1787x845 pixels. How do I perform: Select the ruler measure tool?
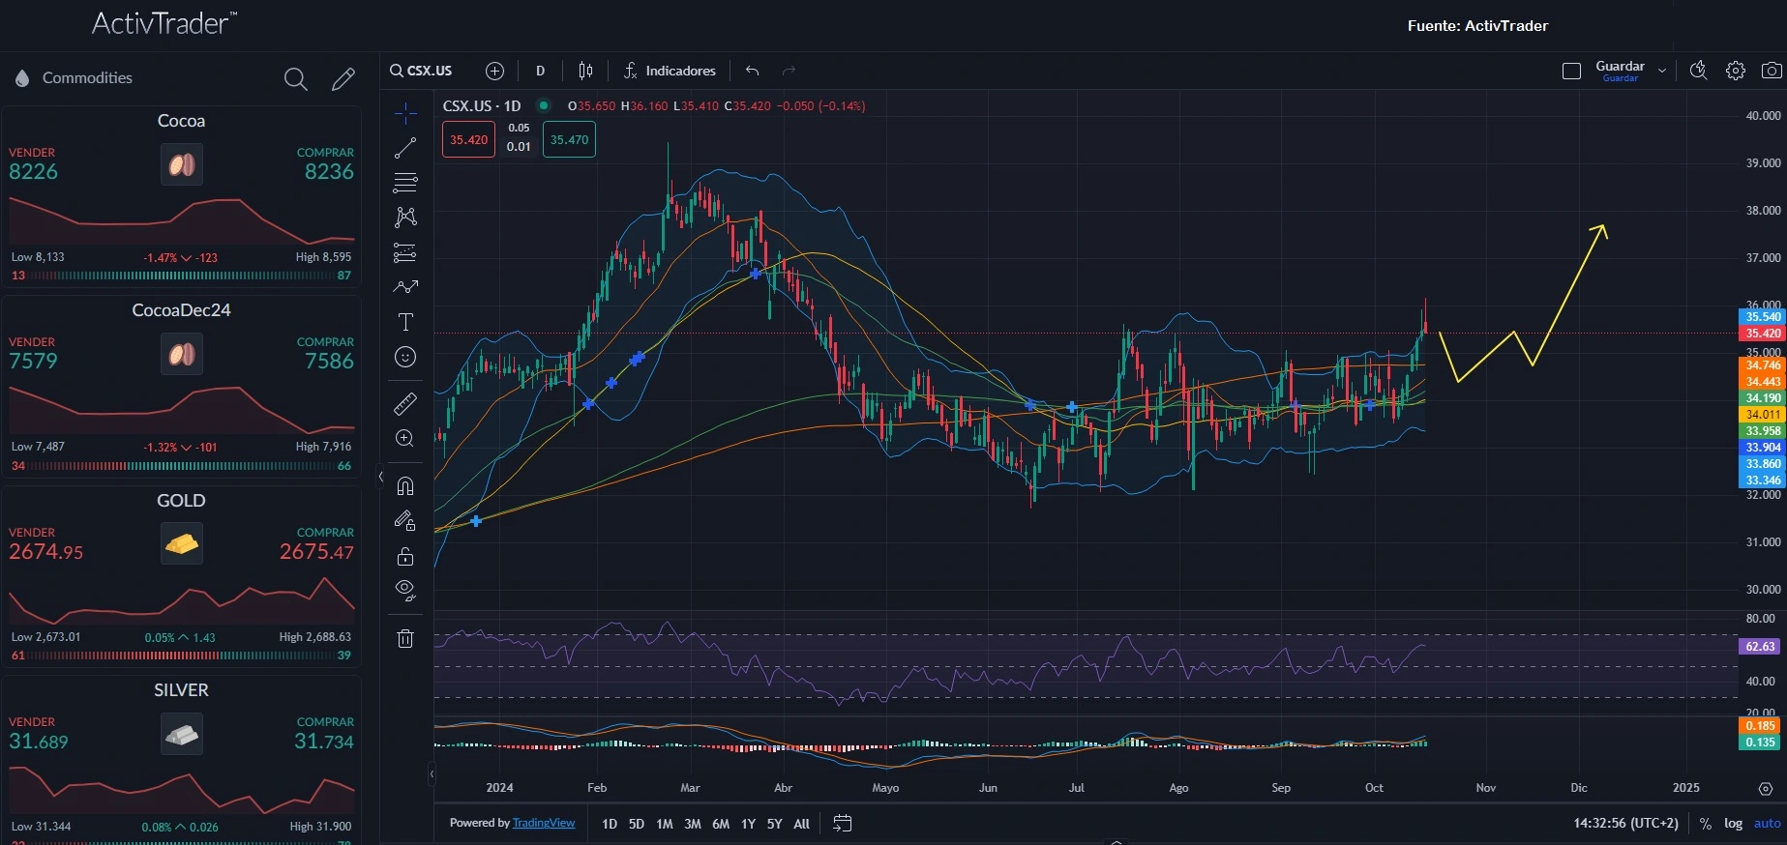(x=405, y=403)
